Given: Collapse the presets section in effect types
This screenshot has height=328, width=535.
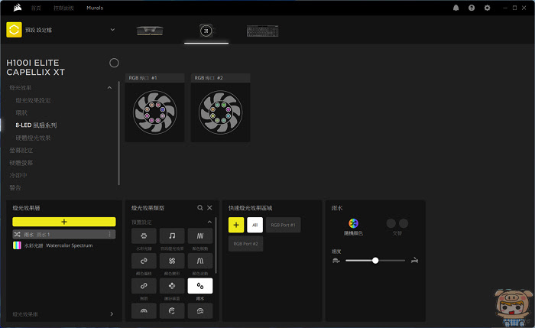Looking at the screenshot, I should pyautogui.click(x=209, y=222).
